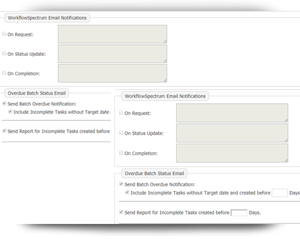Viewport: 300px width, 239px height.
Task: Click Days field for Send Report row
Action: coord(239,213)
